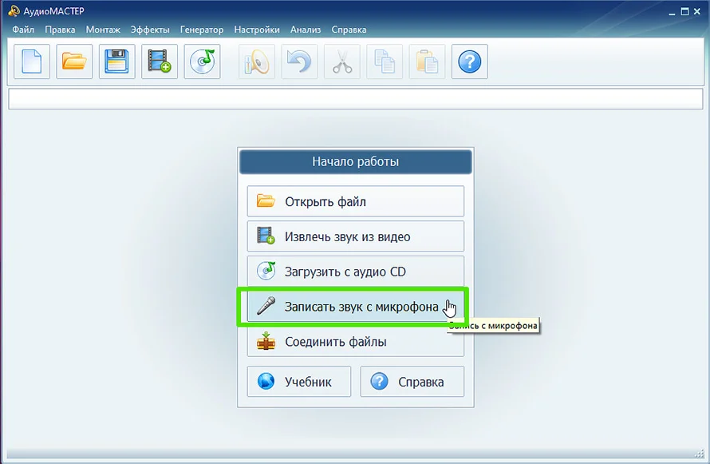Select Записать звук с микрофона
Viewport: 710px width, 464px height.
point(355,307)
